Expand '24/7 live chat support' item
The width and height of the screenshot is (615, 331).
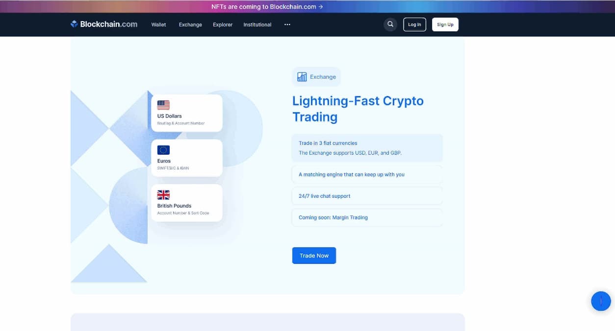pos(367,196)
